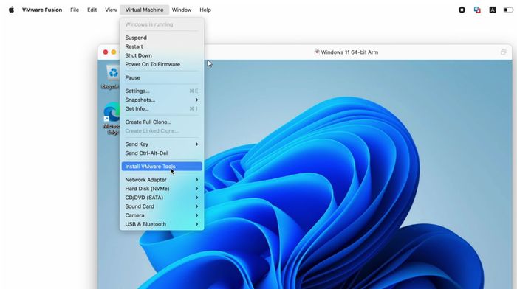Check the battery status icon

508,10
